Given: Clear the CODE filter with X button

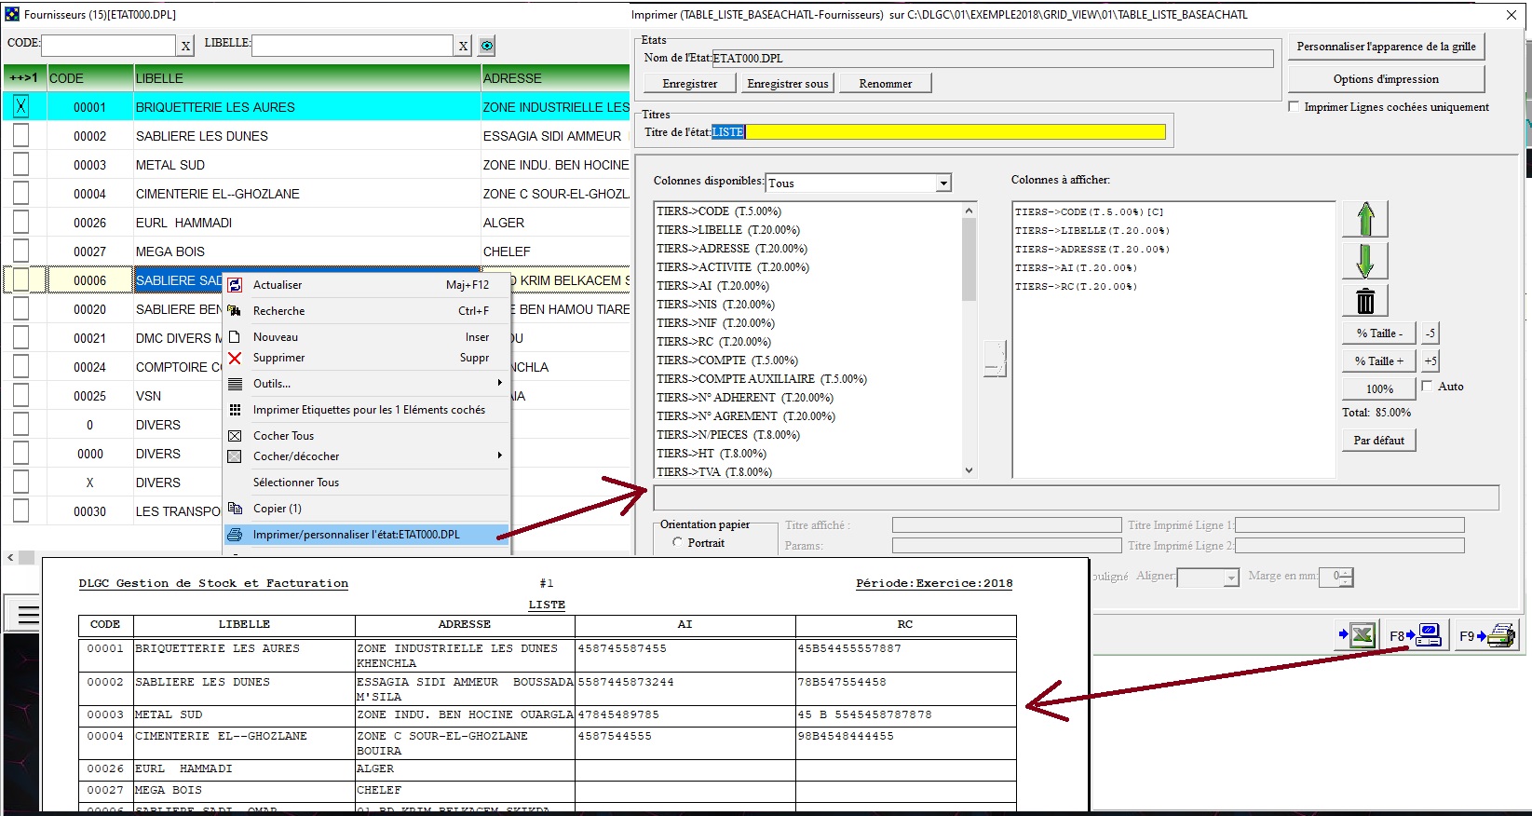Looking at the screenshot, I should pyautogui.click(x=185, y=46).
